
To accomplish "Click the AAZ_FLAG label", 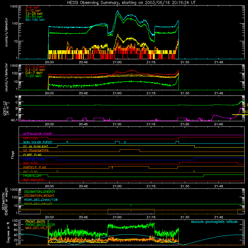I will pos(30,171).
